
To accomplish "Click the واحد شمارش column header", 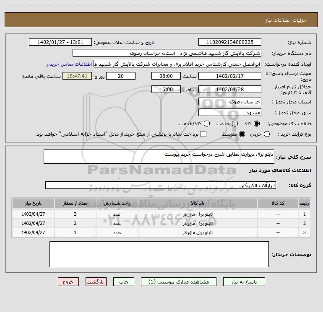I will pos(117,204).
